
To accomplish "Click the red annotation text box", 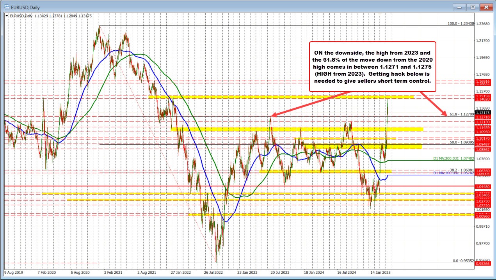I will [372, 67].
